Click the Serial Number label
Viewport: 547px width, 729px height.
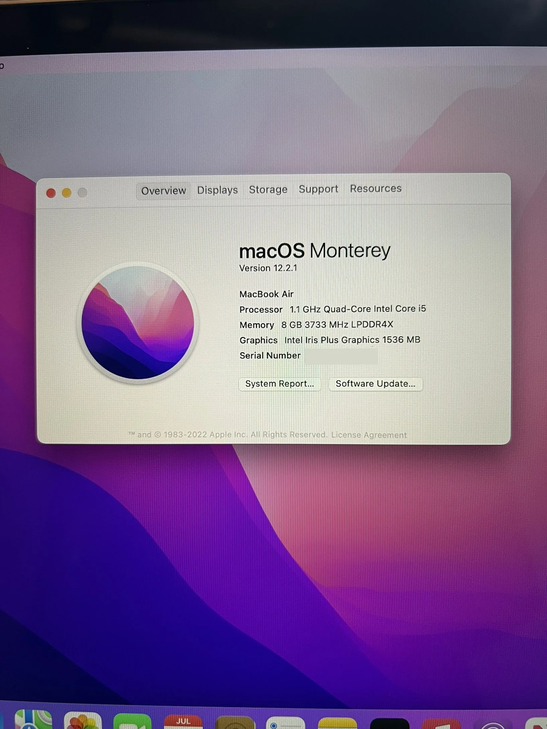[x=270, y=355]
